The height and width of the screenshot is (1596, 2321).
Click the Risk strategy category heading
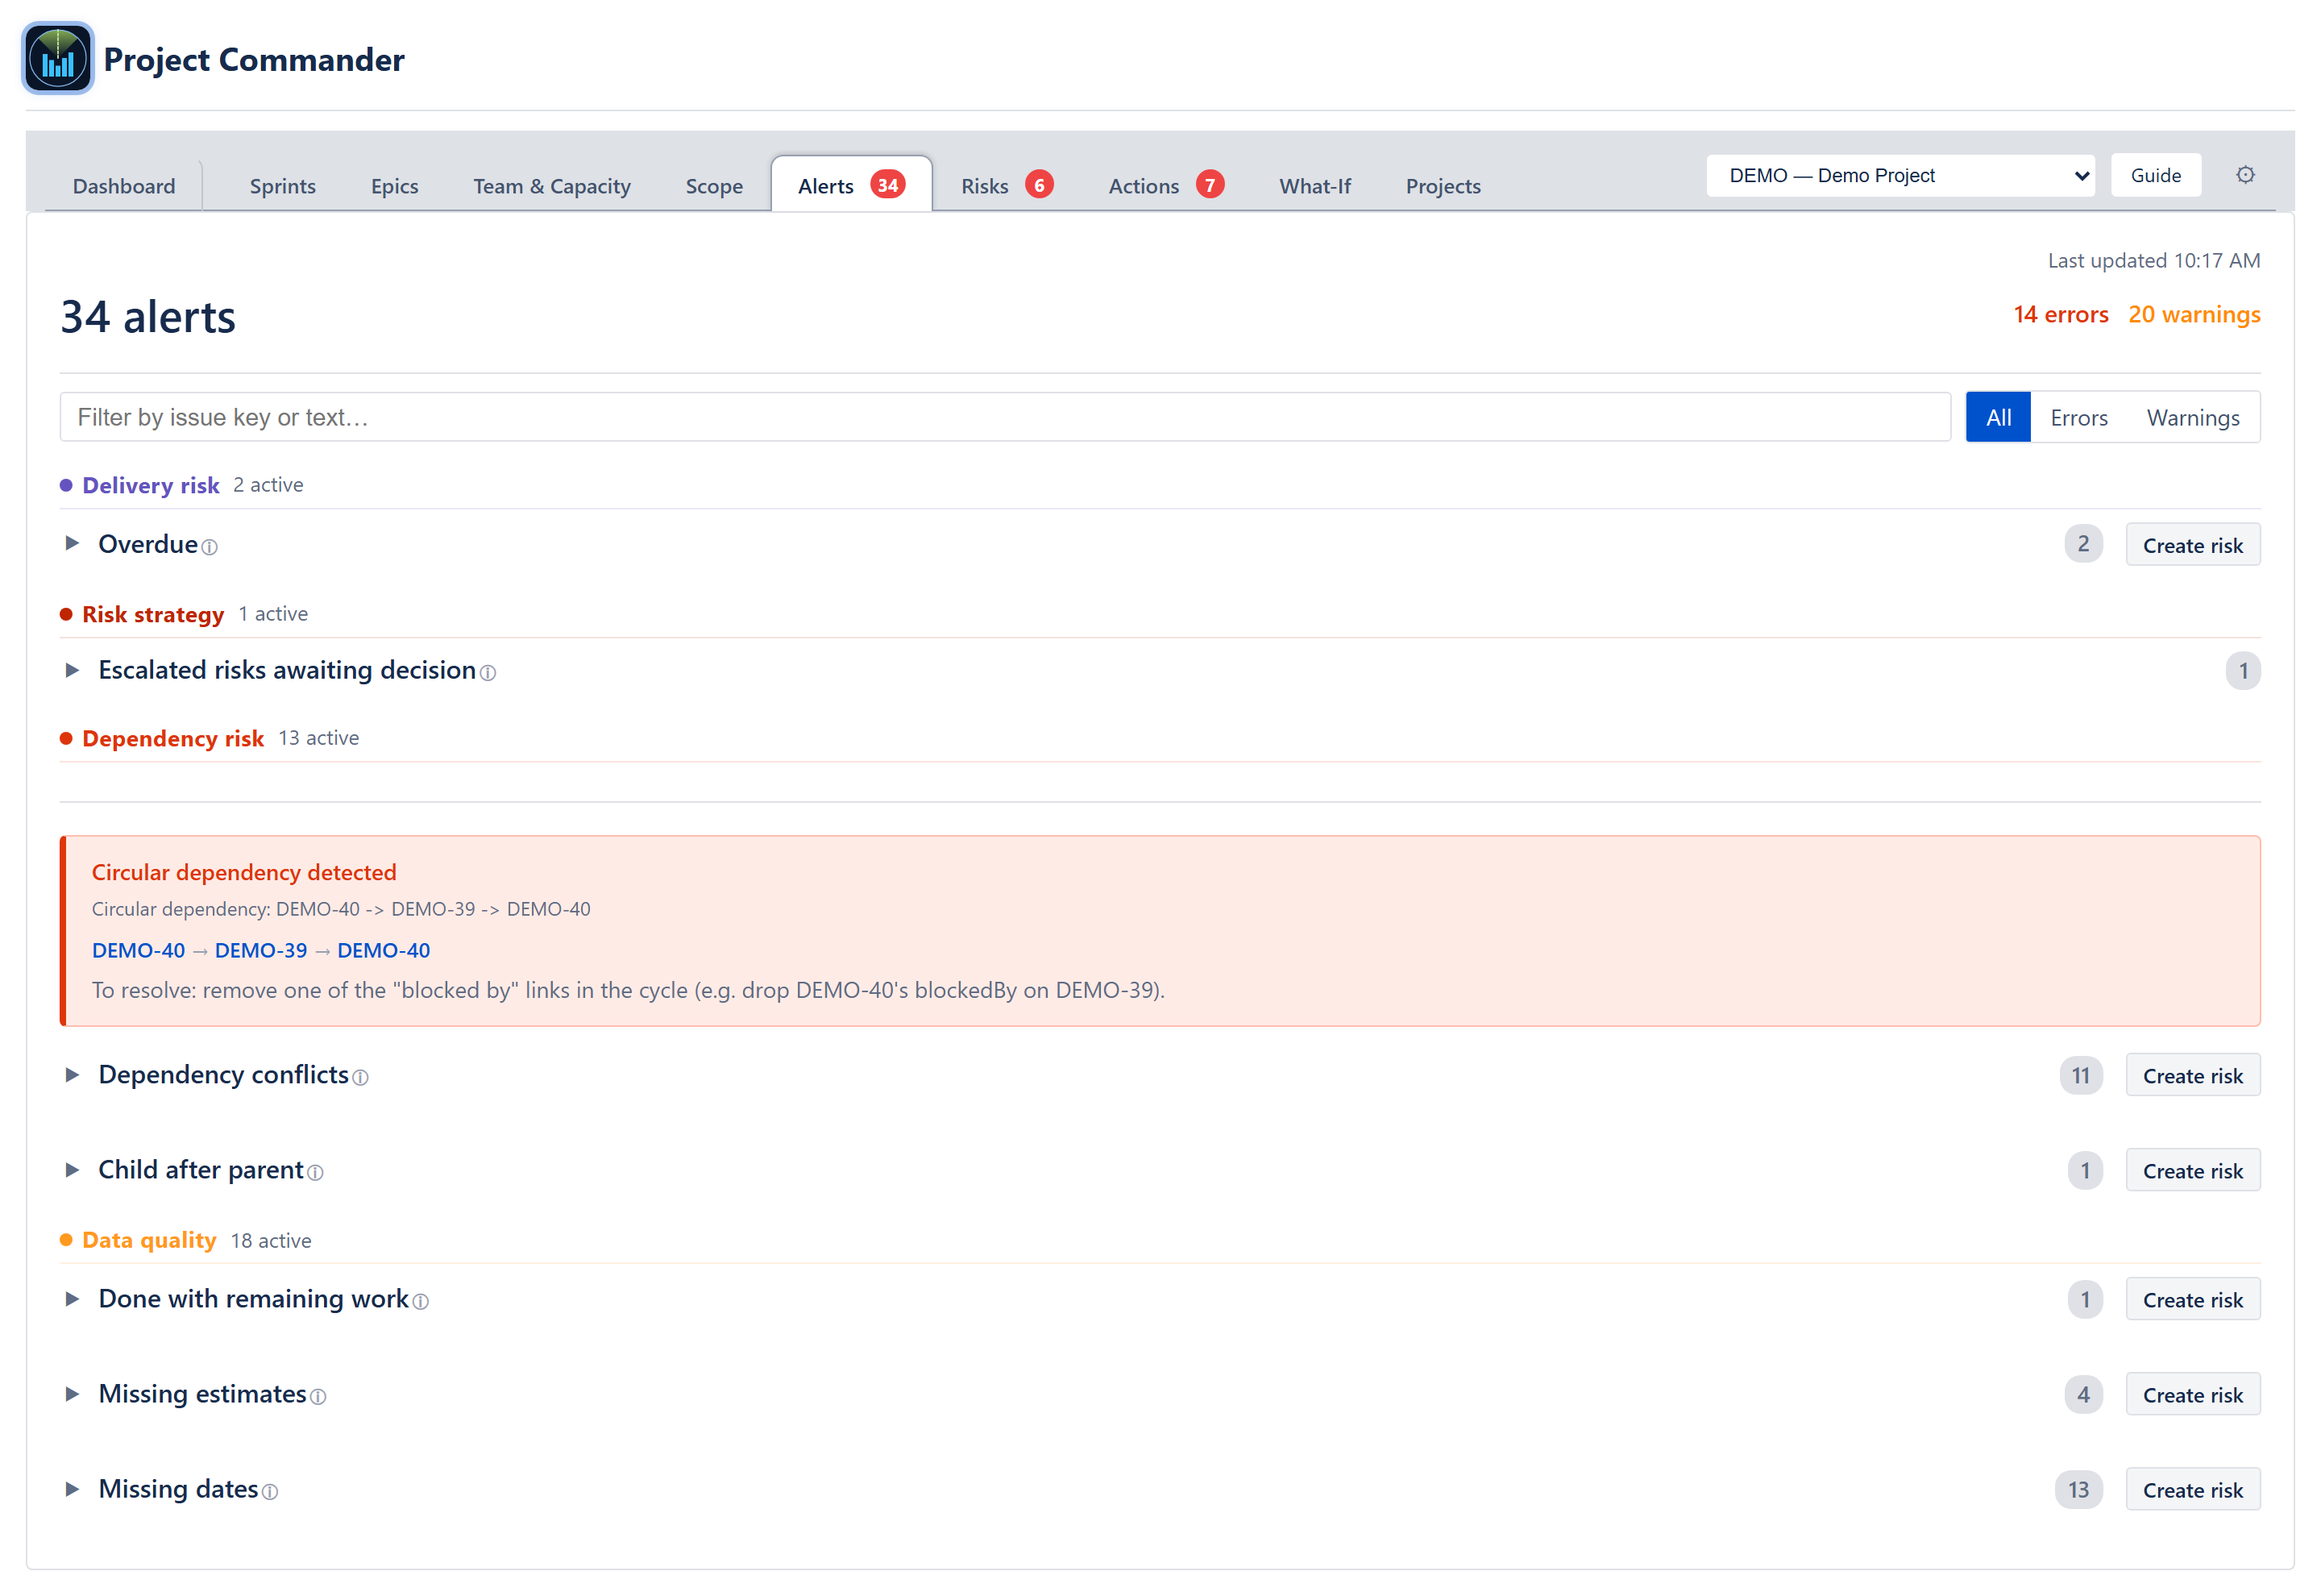[x=153, y=614]
